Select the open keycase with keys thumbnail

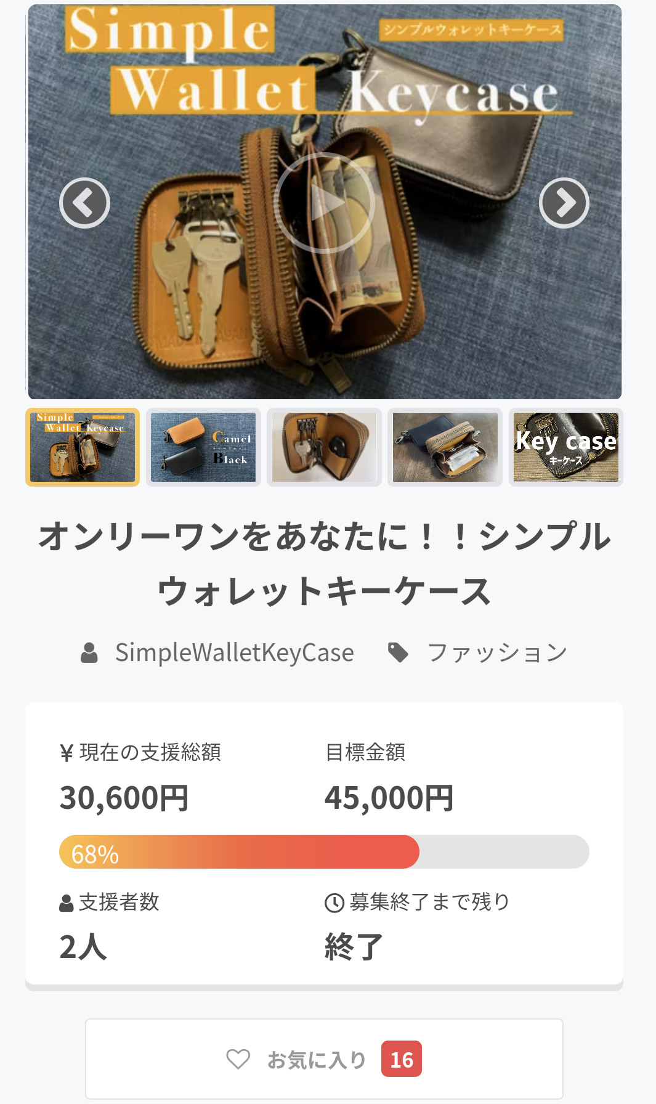[324, 447]
